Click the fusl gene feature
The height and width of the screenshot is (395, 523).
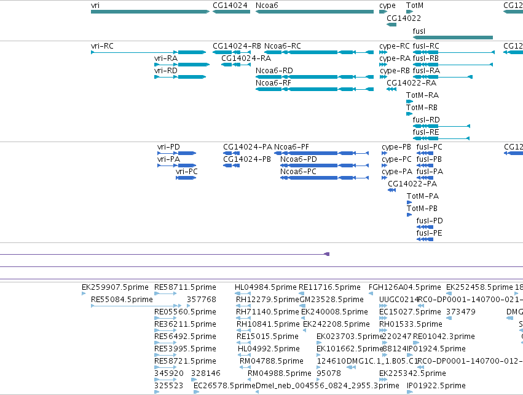452,38
